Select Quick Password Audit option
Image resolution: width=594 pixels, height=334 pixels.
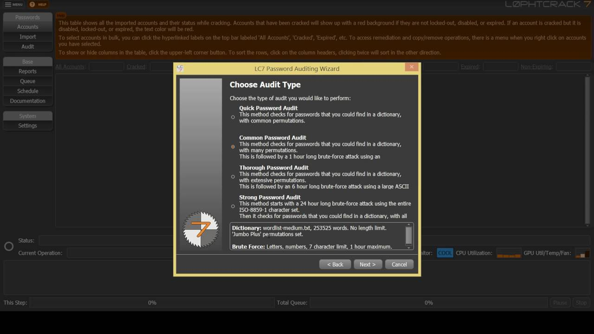coord(233,117)
